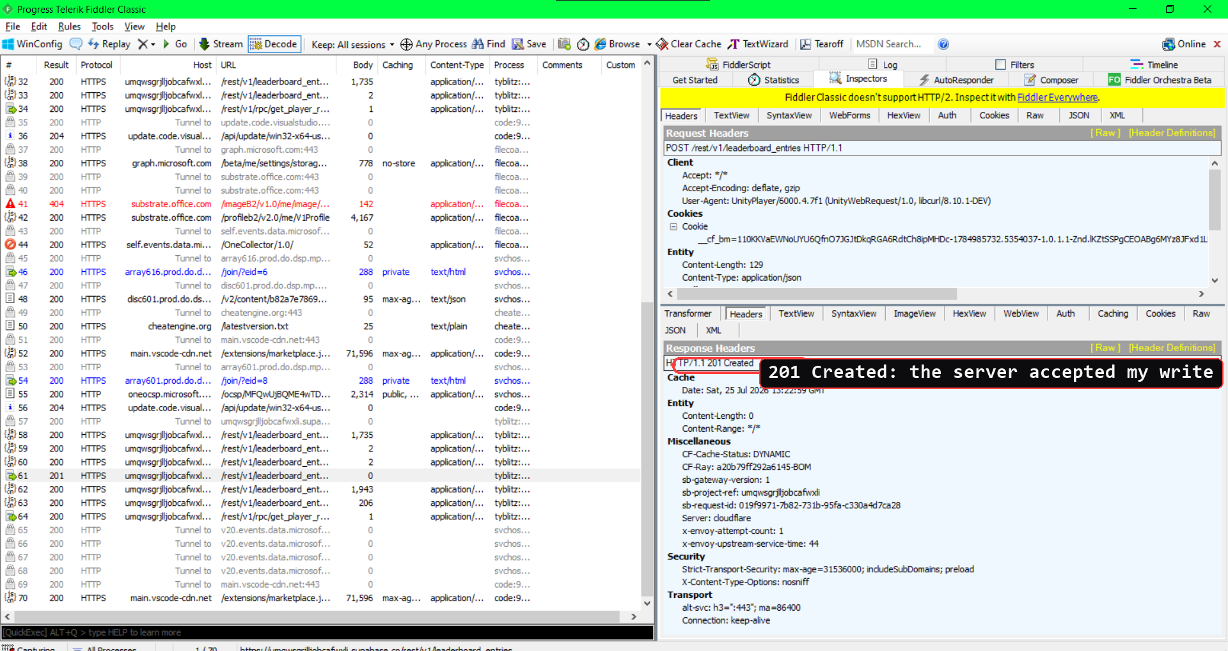Click the Remove sessions X icon

click(x=143, y=44)
